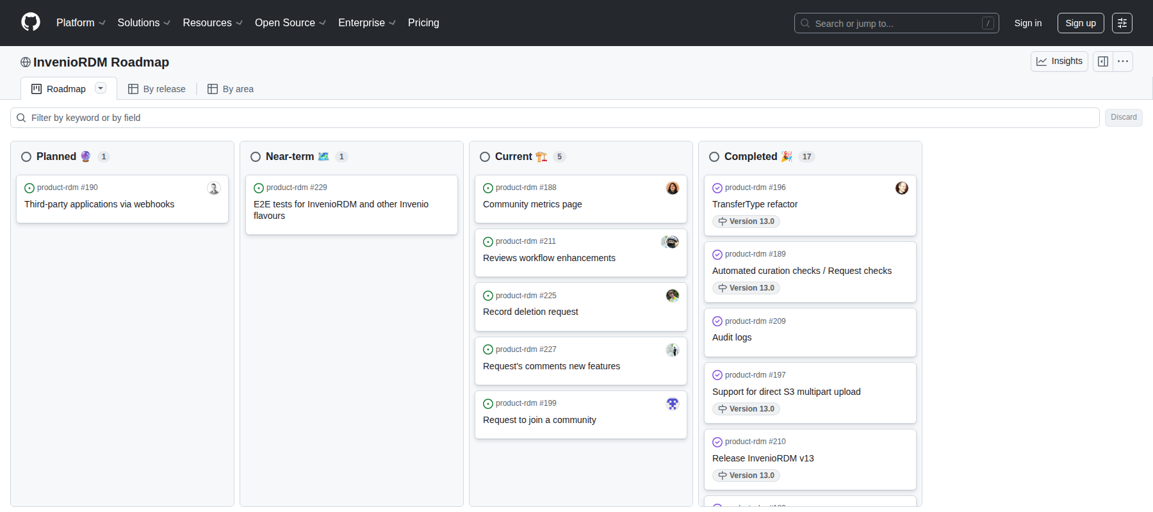
Task: Click open issue icon on card #229
Action: [259, 188]
